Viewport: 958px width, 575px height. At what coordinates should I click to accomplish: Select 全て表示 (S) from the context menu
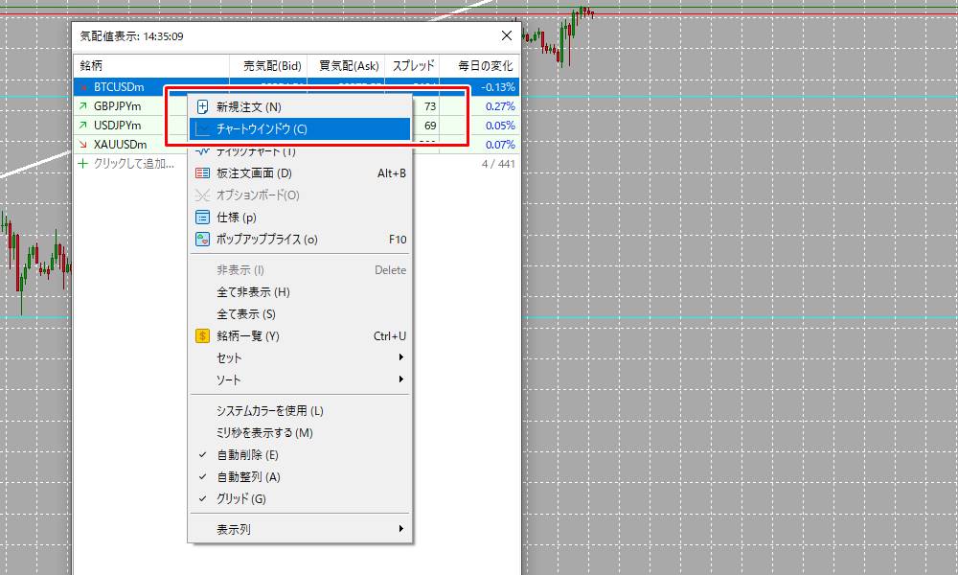pos(246,314)
